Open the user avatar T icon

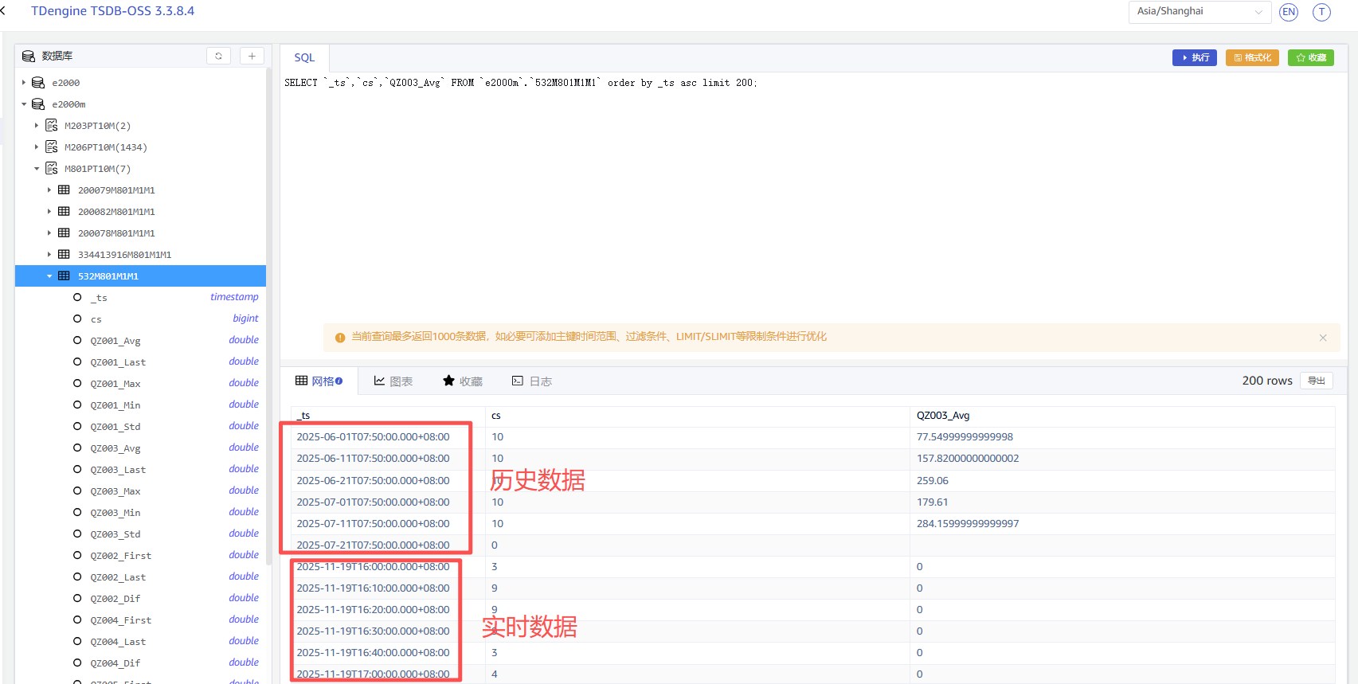[1321, 12]
